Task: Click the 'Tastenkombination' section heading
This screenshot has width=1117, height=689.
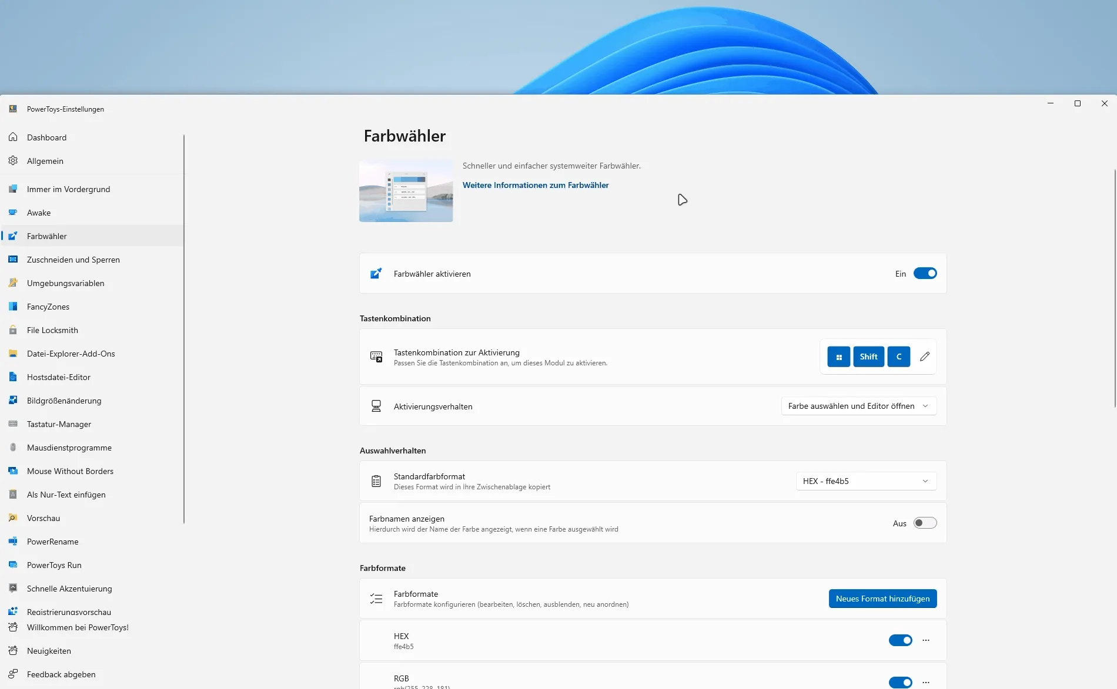Action: coord(395,318)
